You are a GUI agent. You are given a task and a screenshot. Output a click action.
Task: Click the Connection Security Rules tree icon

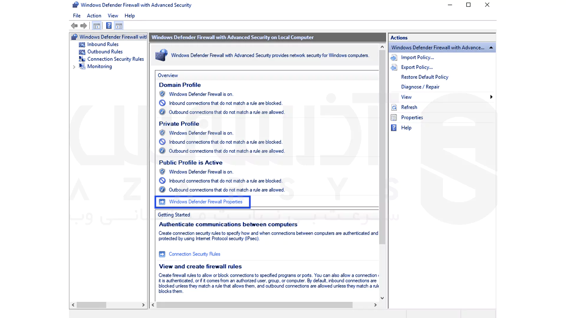pyautogui.click(x=82, y=59)
